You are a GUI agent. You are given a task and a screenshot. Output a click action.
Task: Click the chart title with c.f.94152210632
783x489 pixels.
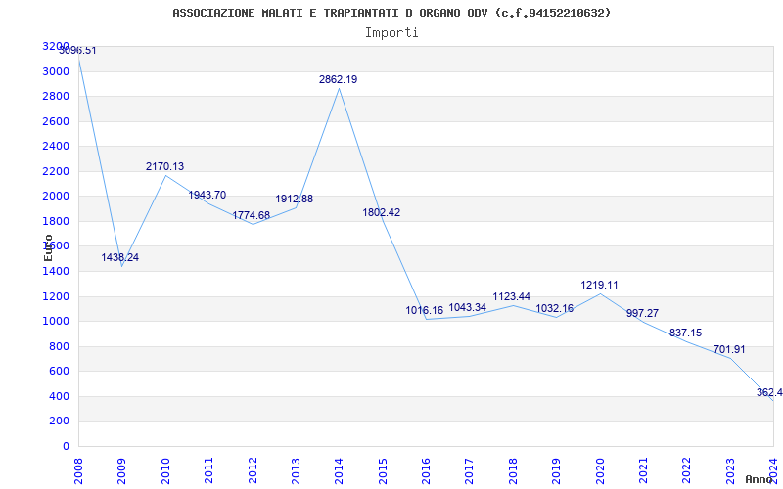[x=391, y=13]
